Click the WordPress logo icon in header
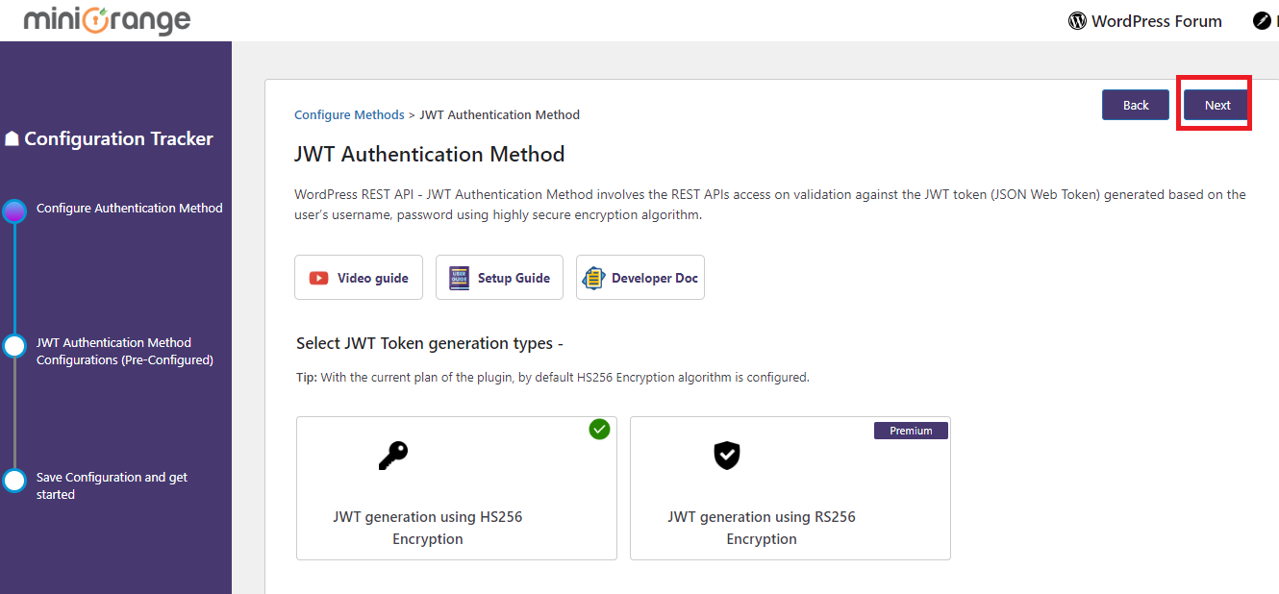1279x594 pixels. 1077,21
